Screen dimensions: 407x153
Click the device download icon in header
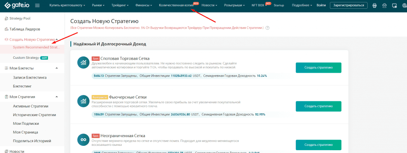coord(394,6)
